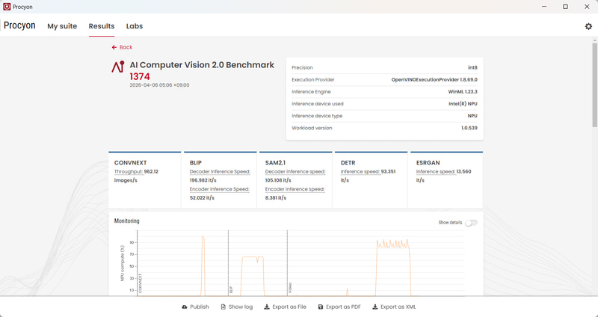
Task: Click the overall score 1374
Action: [x=140, y=77]
